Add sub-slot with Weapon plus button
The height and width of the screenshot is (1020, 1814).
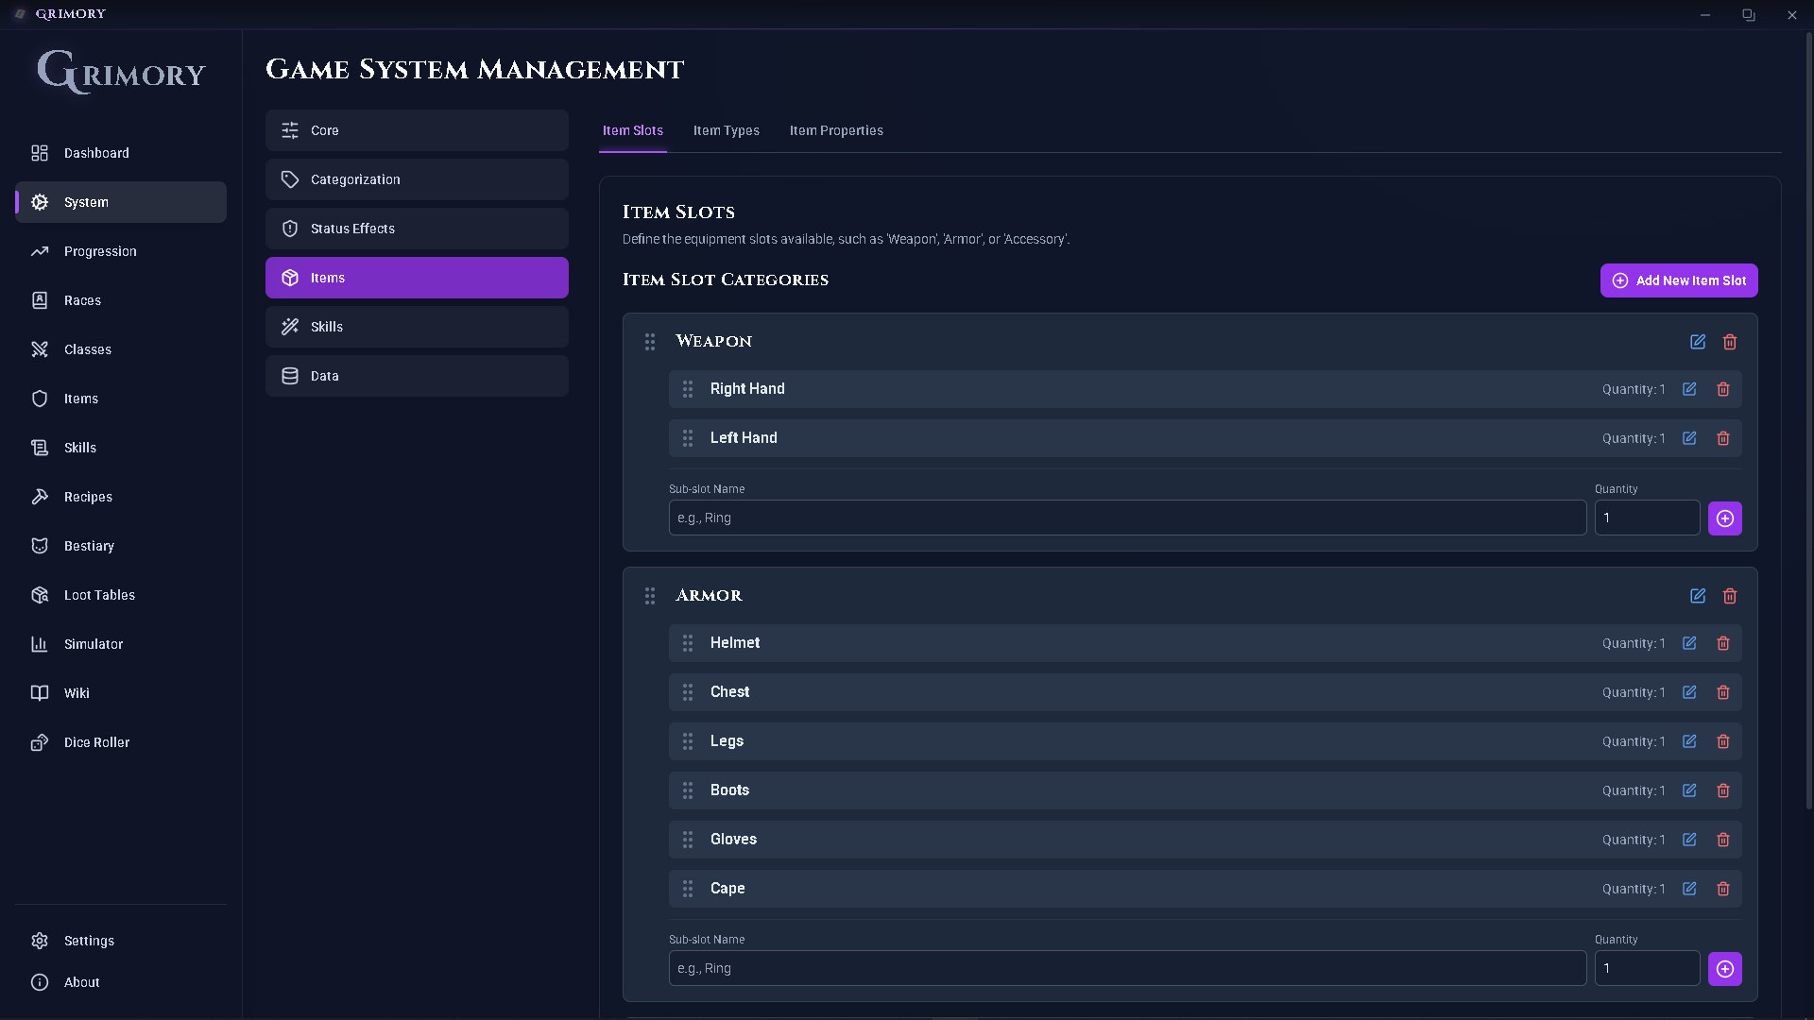point(1724,518)
